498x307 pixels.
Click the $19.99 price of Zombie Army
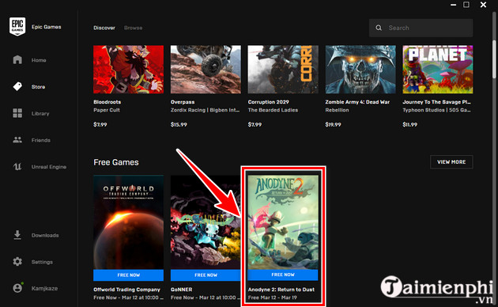pyautogui.click(x=333, y=124)
